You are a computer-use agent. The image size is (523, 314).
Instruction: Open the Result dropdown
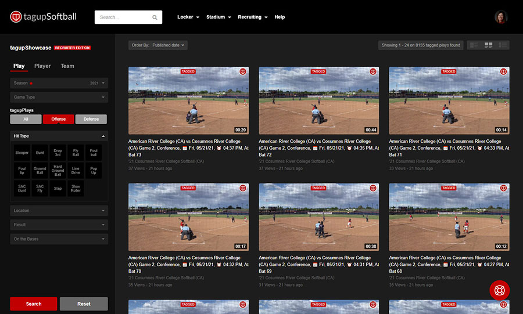pos(59,225)
